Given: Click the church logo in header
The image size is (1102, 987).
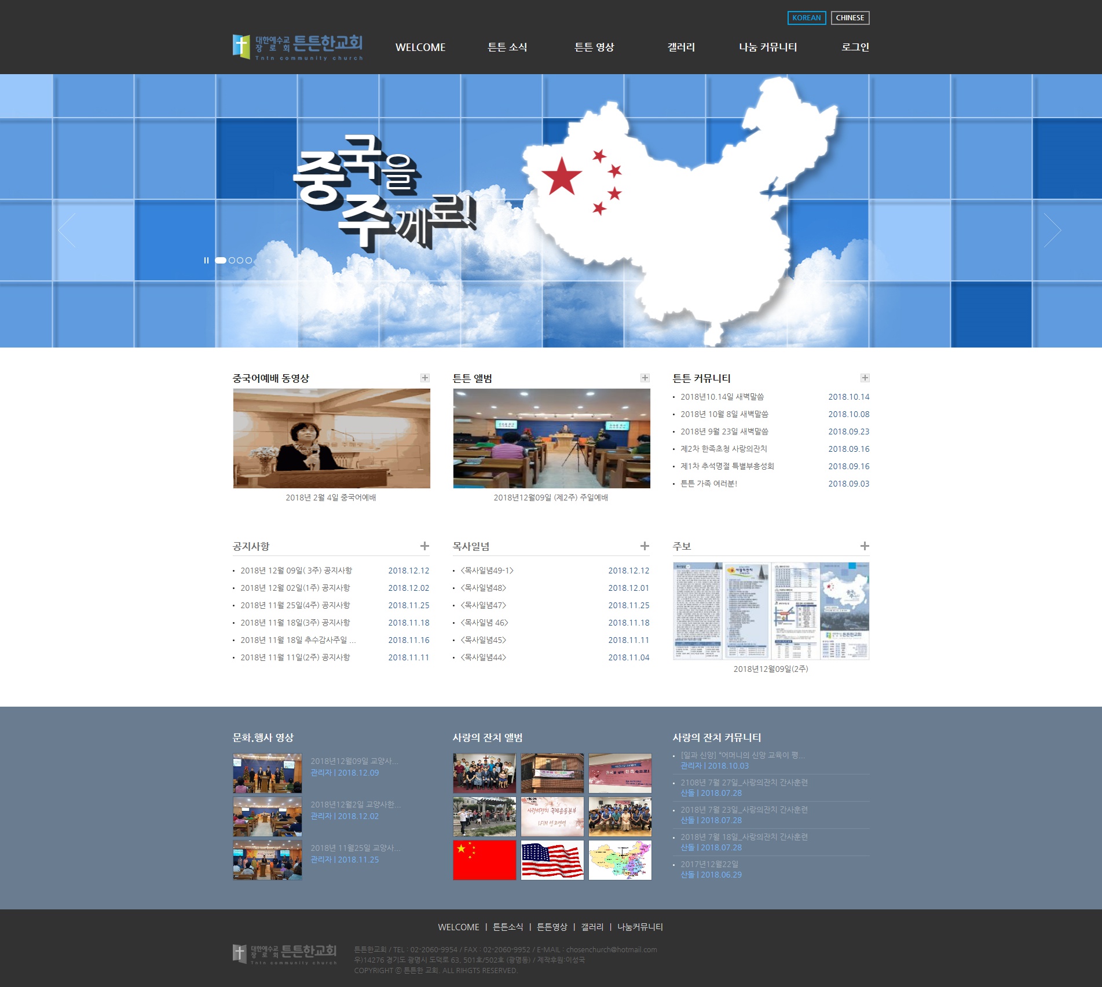Looking at the screenshot, I should pos(298,47).
